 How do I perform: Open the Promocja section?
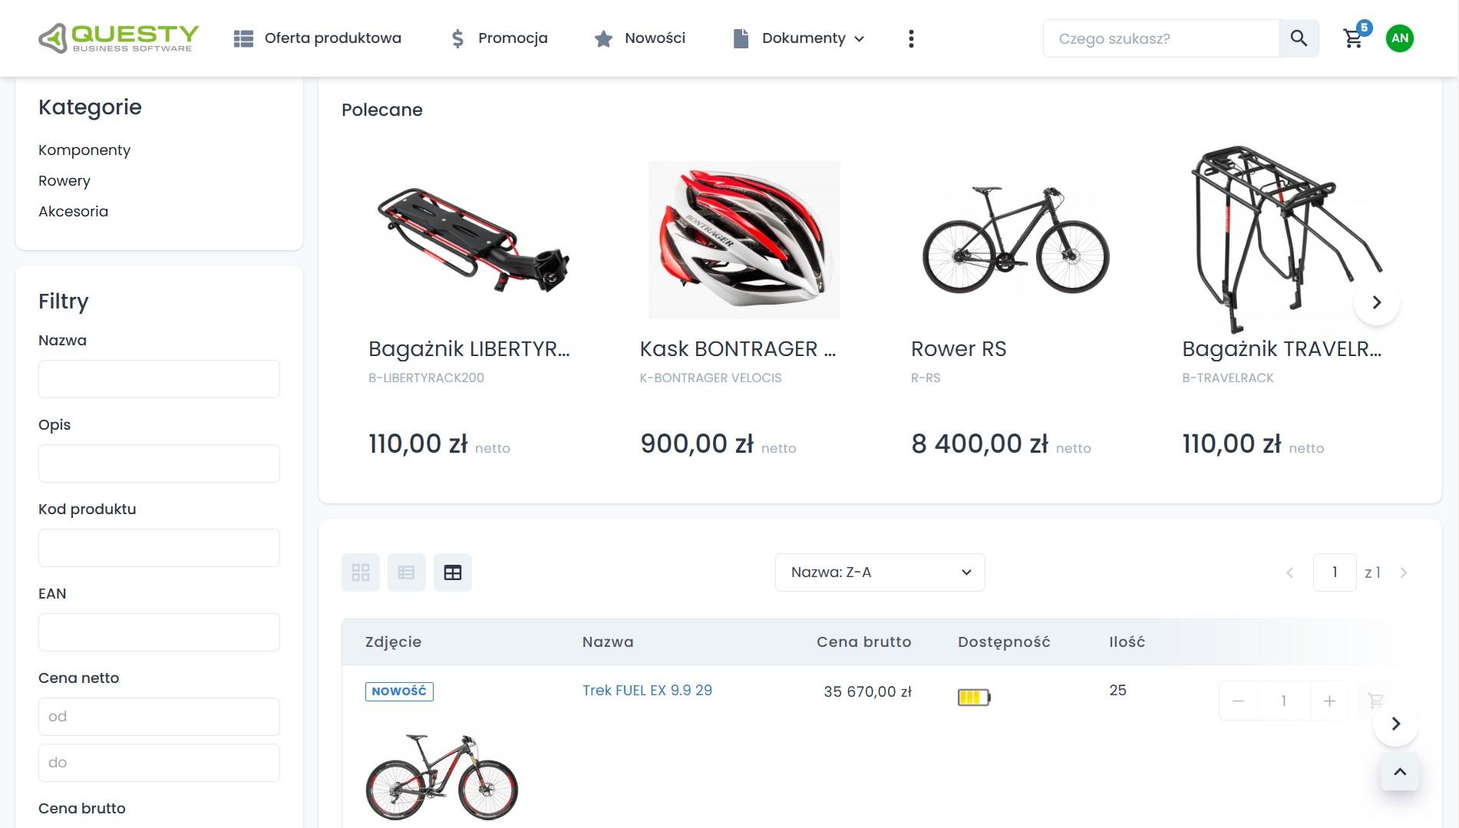499,38
